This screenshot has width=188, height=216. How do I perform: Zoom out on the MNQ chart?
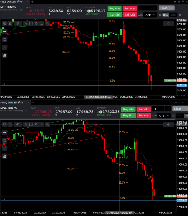click(x=10, y=124)
